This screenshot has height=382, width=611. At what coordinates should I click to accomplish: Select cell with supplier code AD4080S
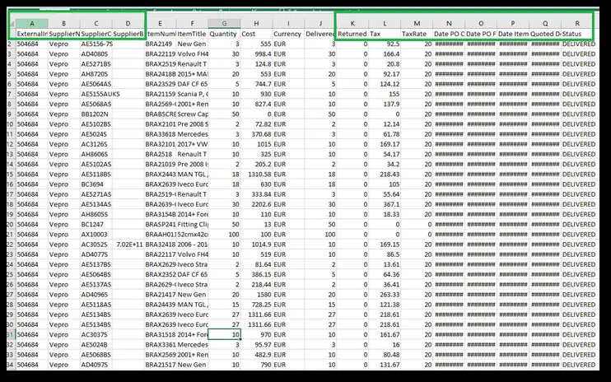click(96, 54)
